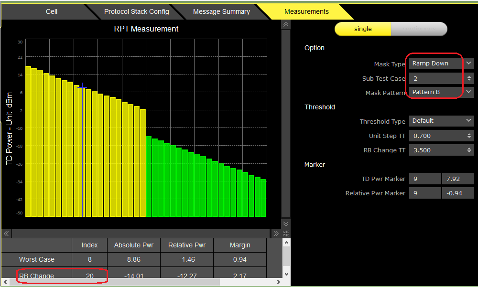Click the blue marker line on the chart

coord(82,150)
